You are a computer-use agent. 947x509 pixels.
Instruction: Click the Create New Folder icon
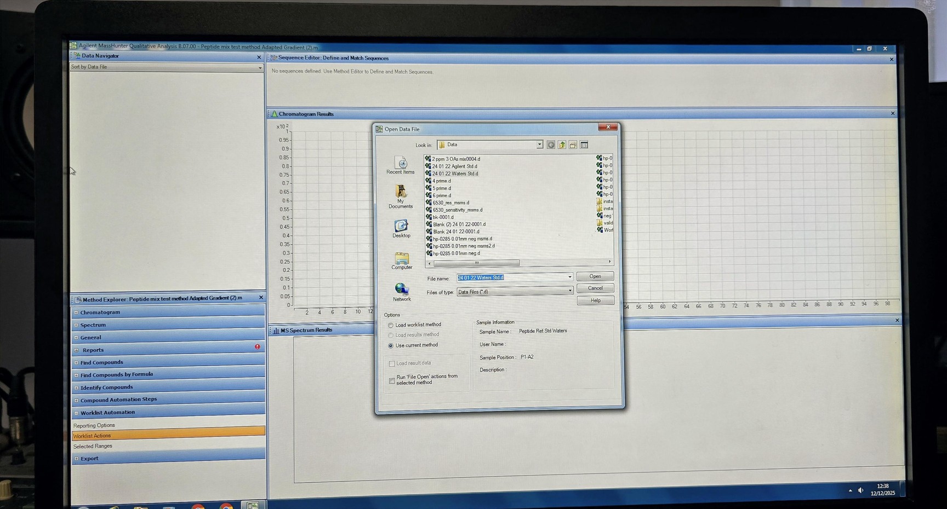point(573,144)
